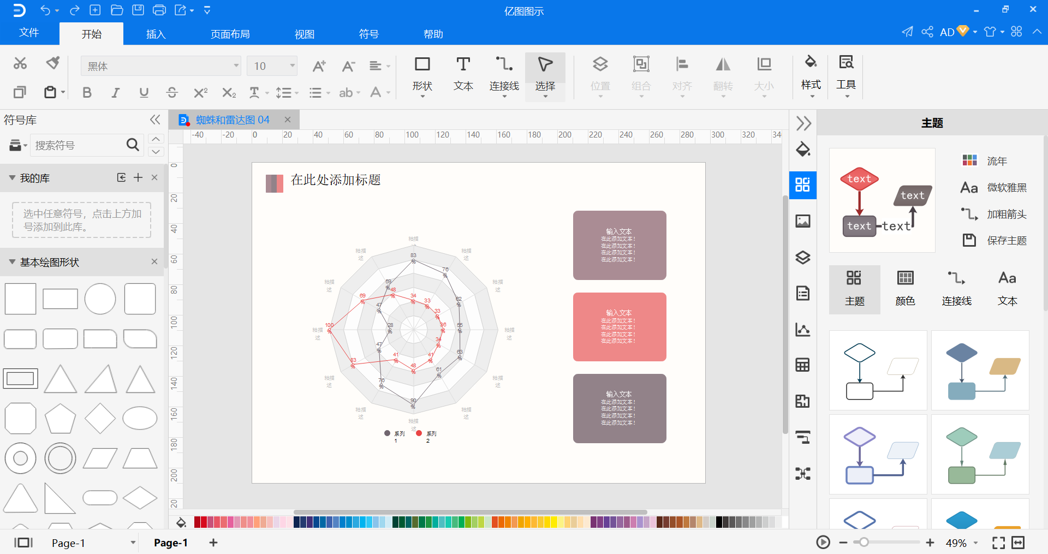
Task: Select the Format Painter brush icon
Action: tap(53, 63)
